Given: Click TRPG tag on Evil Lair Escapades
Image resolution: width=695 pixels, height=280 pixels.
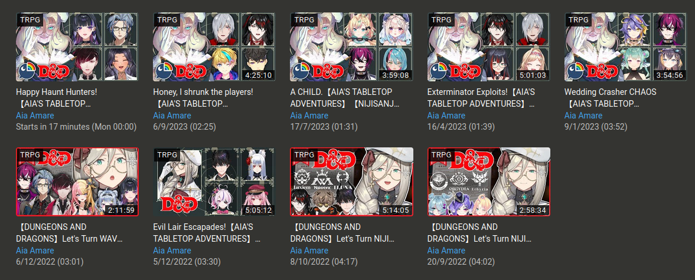Looking at the screenshot, I should 167,155.
